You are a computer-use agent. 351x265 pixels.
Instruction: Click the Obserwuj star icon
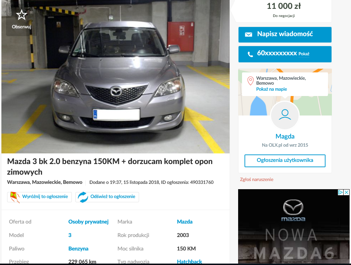(x=22, y=15)
